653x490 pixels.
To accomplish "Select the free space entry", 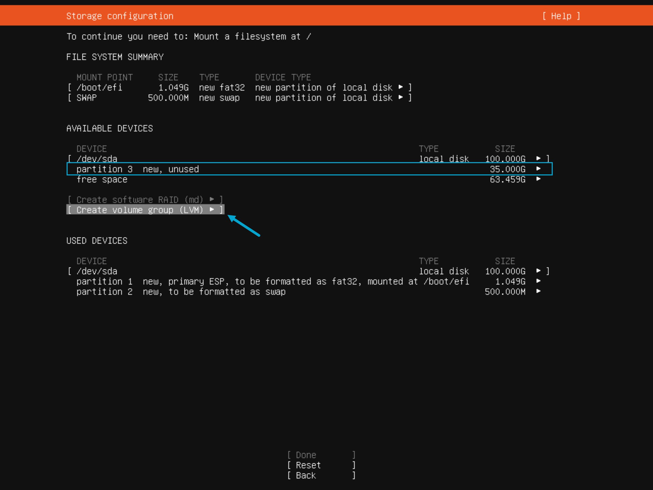I will point(102,179).
